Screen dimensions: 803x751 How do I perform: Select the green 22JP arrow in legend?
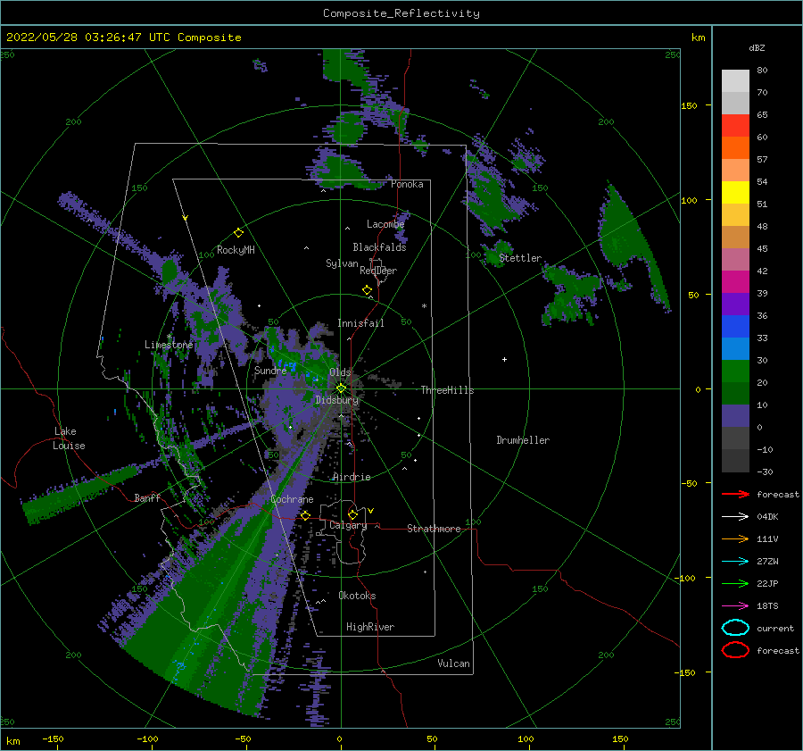735,583
